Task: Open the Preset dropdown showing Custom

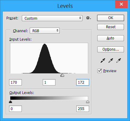Action: 52,18
